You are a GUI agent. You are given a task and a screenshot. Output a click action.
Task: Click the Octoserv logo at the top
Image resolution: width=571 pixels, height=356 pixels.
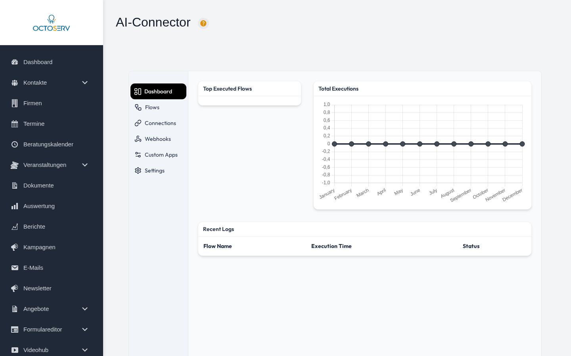click(51, 23)
